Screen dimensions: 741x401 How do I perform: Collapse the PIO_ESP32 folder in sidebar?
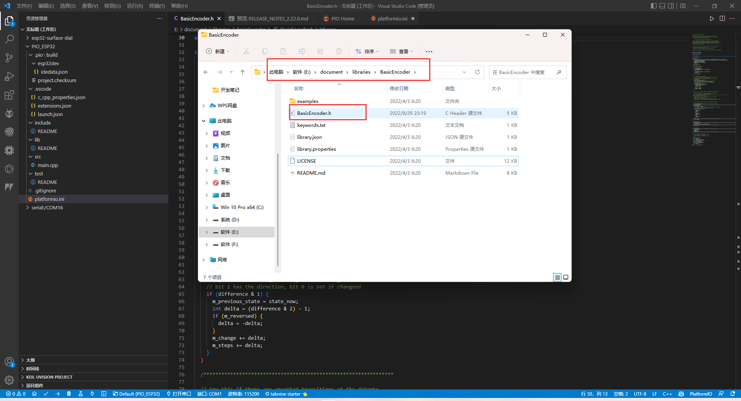(27, 46)
